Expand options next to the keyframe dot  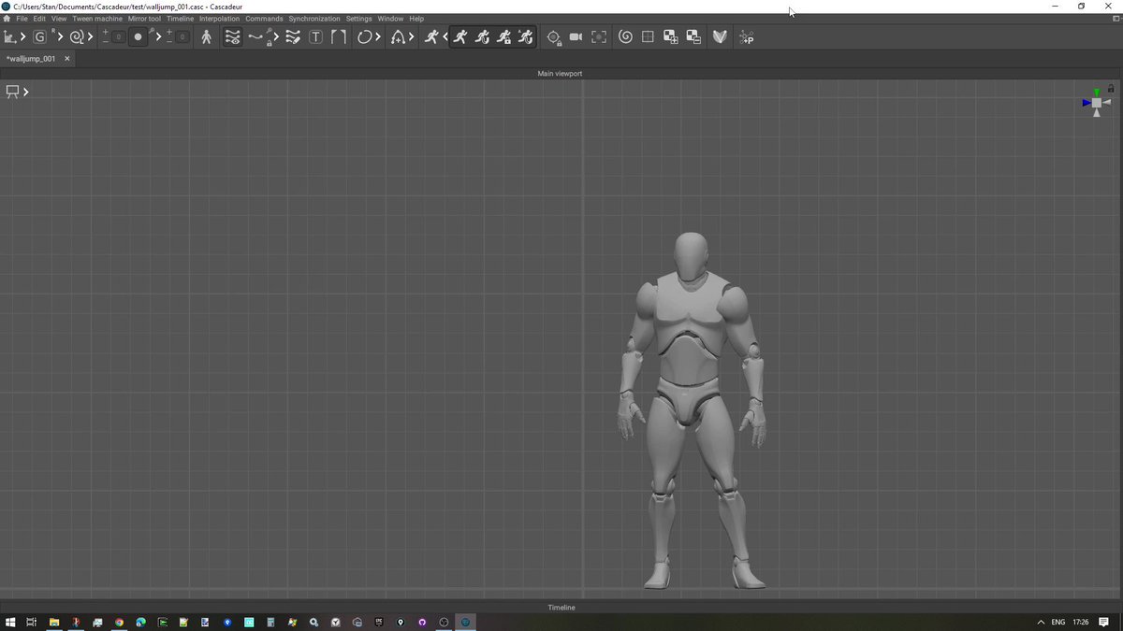(158, 37)
